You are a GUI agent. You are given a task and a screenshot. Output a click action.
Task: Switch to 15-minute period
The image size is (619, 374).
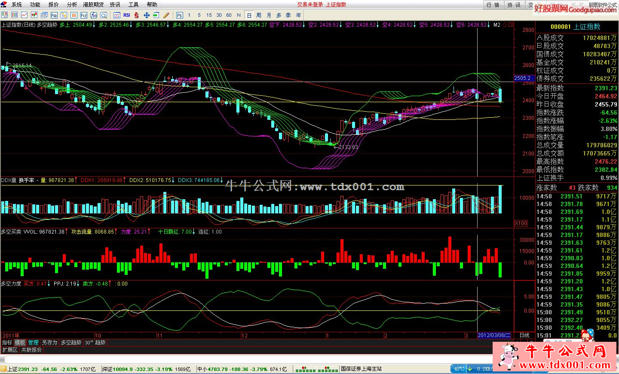(x=209, y=15)
